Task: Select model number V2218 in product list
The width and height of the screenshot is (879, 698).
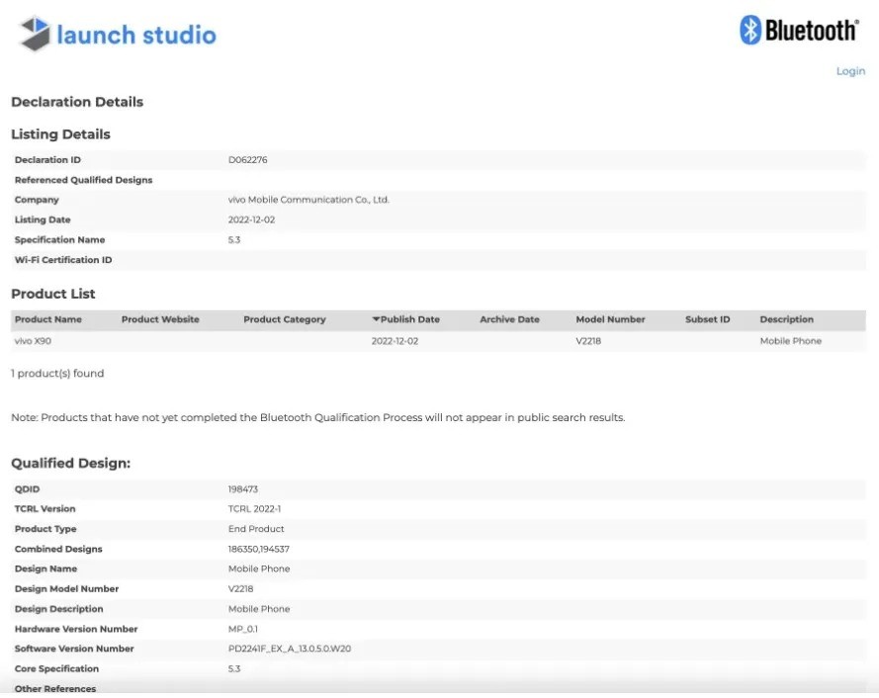Action: click(588, 341)
